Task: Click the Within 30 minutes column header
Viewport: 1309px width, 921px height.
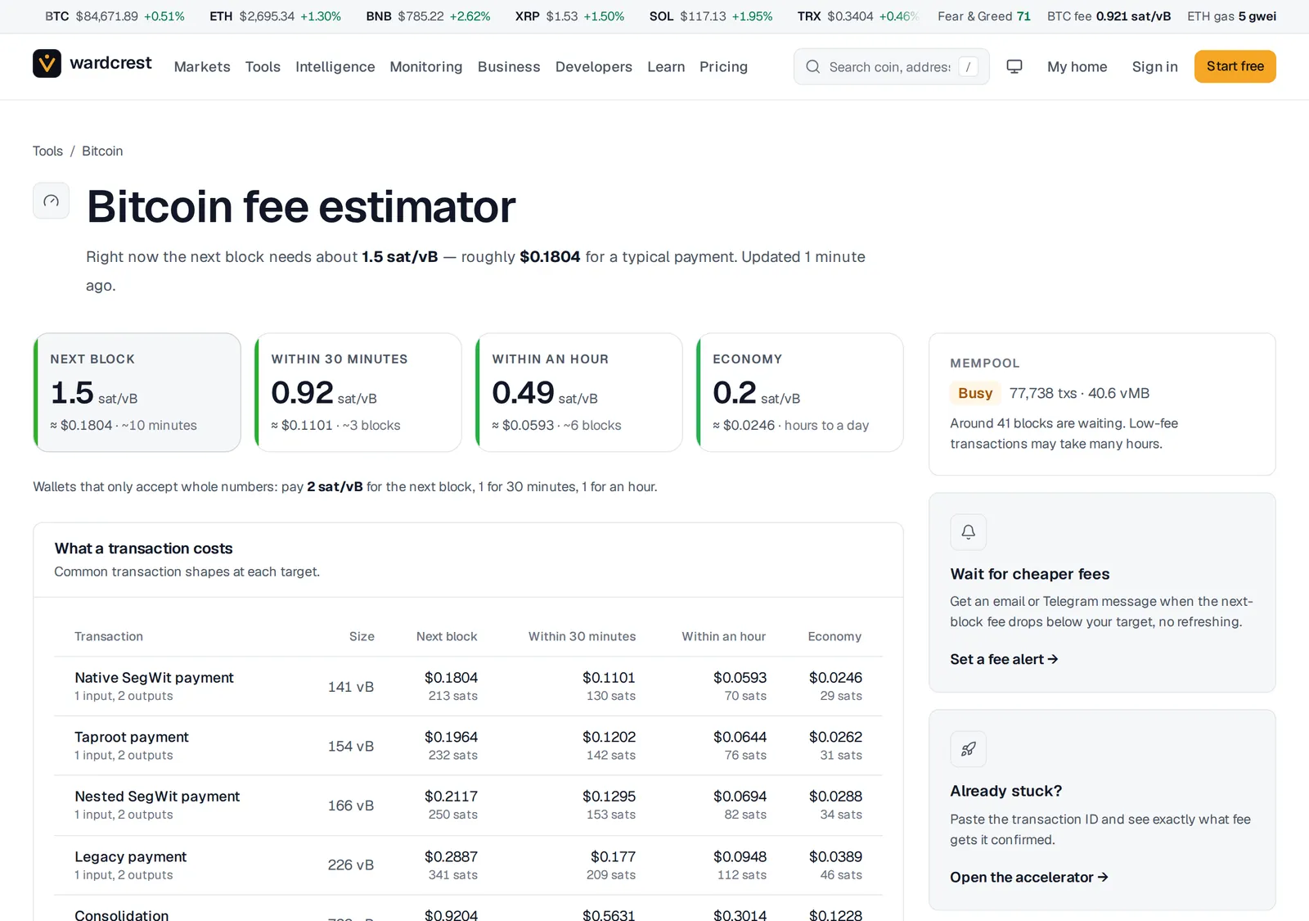Action: tap(582, 637)
